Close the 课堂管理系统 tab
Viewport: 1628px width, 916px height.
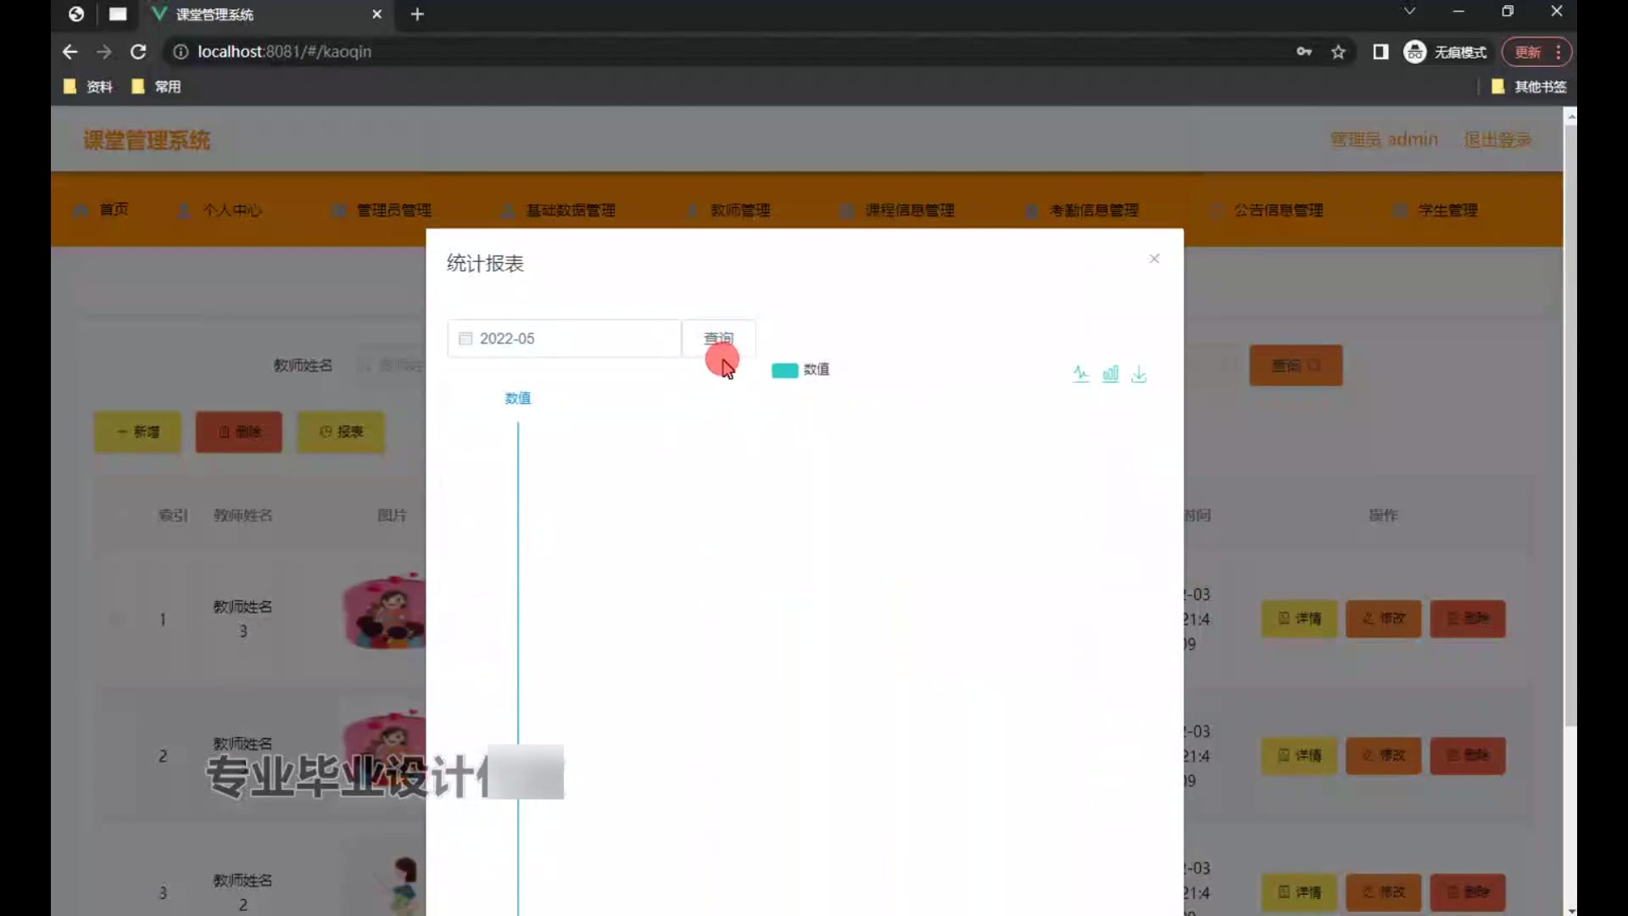[377, 14]
